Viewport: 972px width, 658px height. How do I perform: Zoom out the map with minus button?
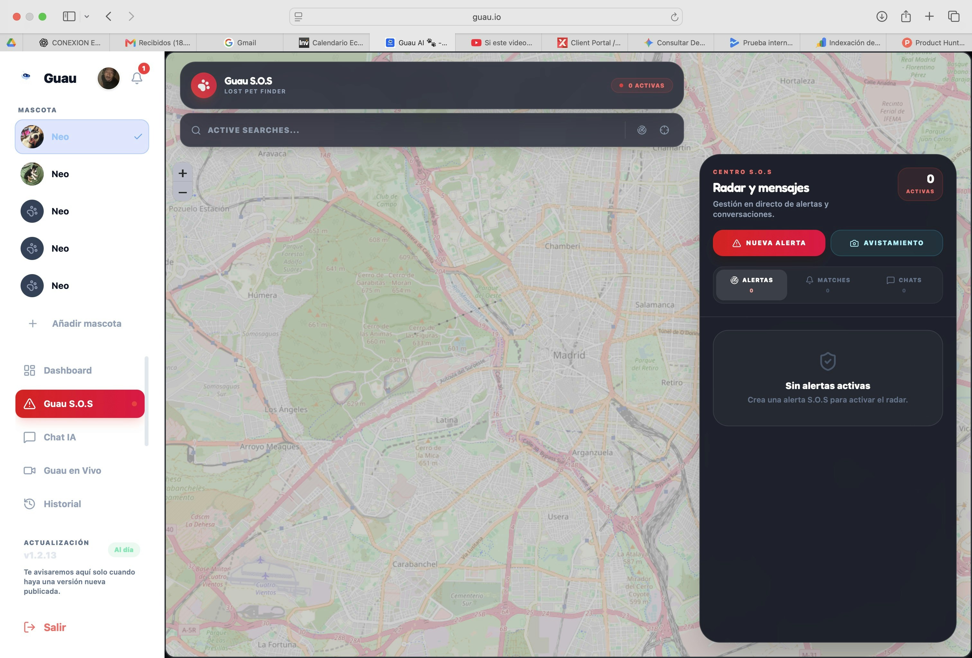[182, 192]
